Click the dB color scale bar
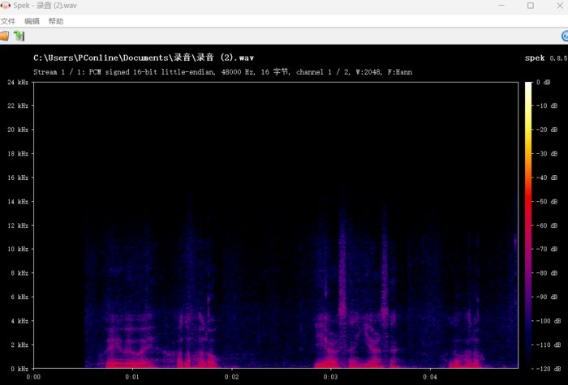 tap(528, 225)
